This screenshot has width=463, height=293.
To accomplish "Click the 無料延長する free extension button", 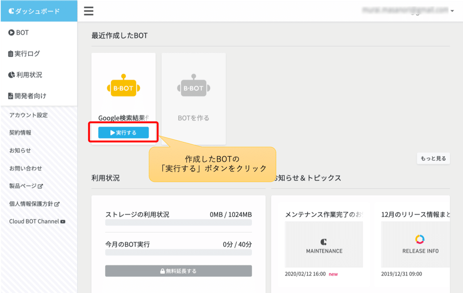I will [x=178, y=271].
